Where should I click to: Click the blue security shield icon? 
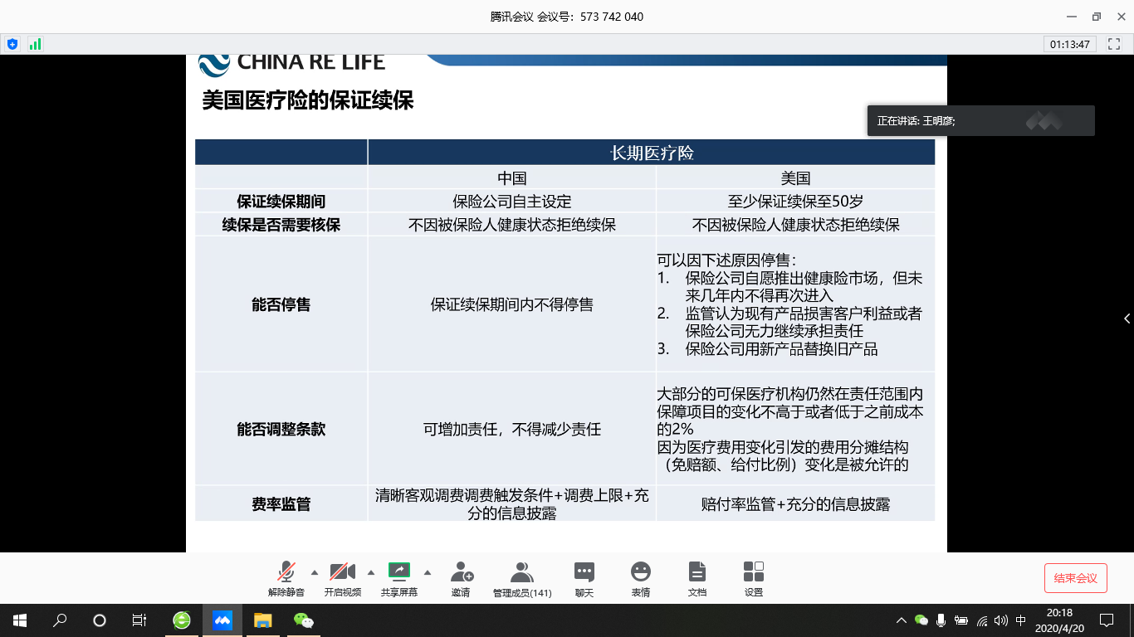(12, 44)
